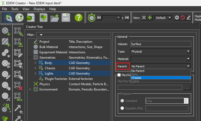Click the green spheres material icon
201x121 pixels.
pyautogui.click(x=43, y=18)
